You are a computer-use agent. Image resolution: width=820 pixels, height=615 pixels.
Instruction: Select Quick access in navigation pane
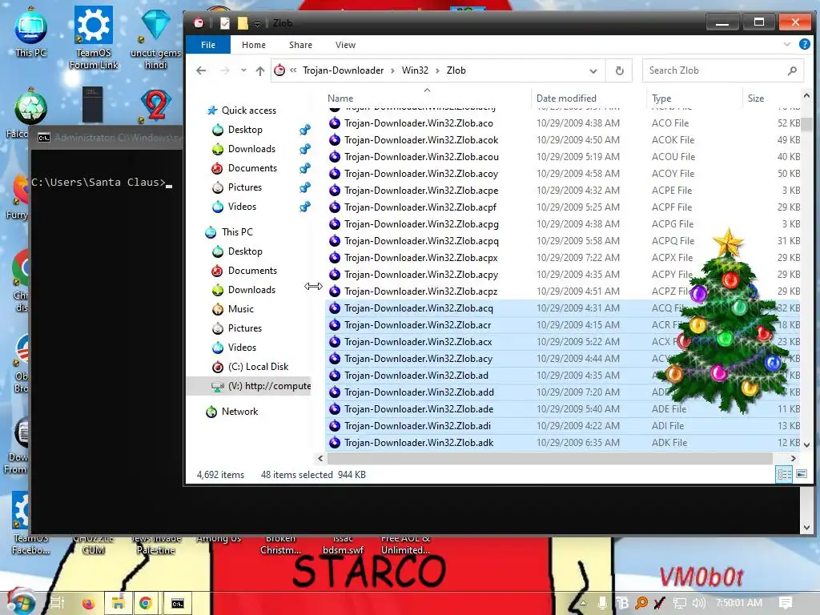point(248,111)
